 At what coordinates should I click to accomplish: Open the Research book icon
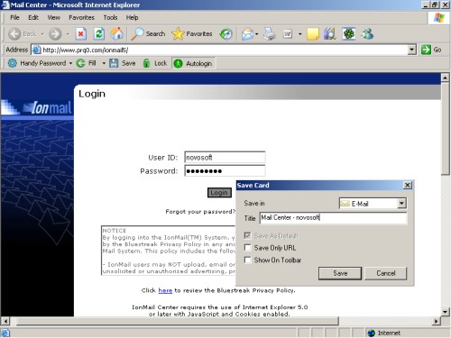(330, 34)
